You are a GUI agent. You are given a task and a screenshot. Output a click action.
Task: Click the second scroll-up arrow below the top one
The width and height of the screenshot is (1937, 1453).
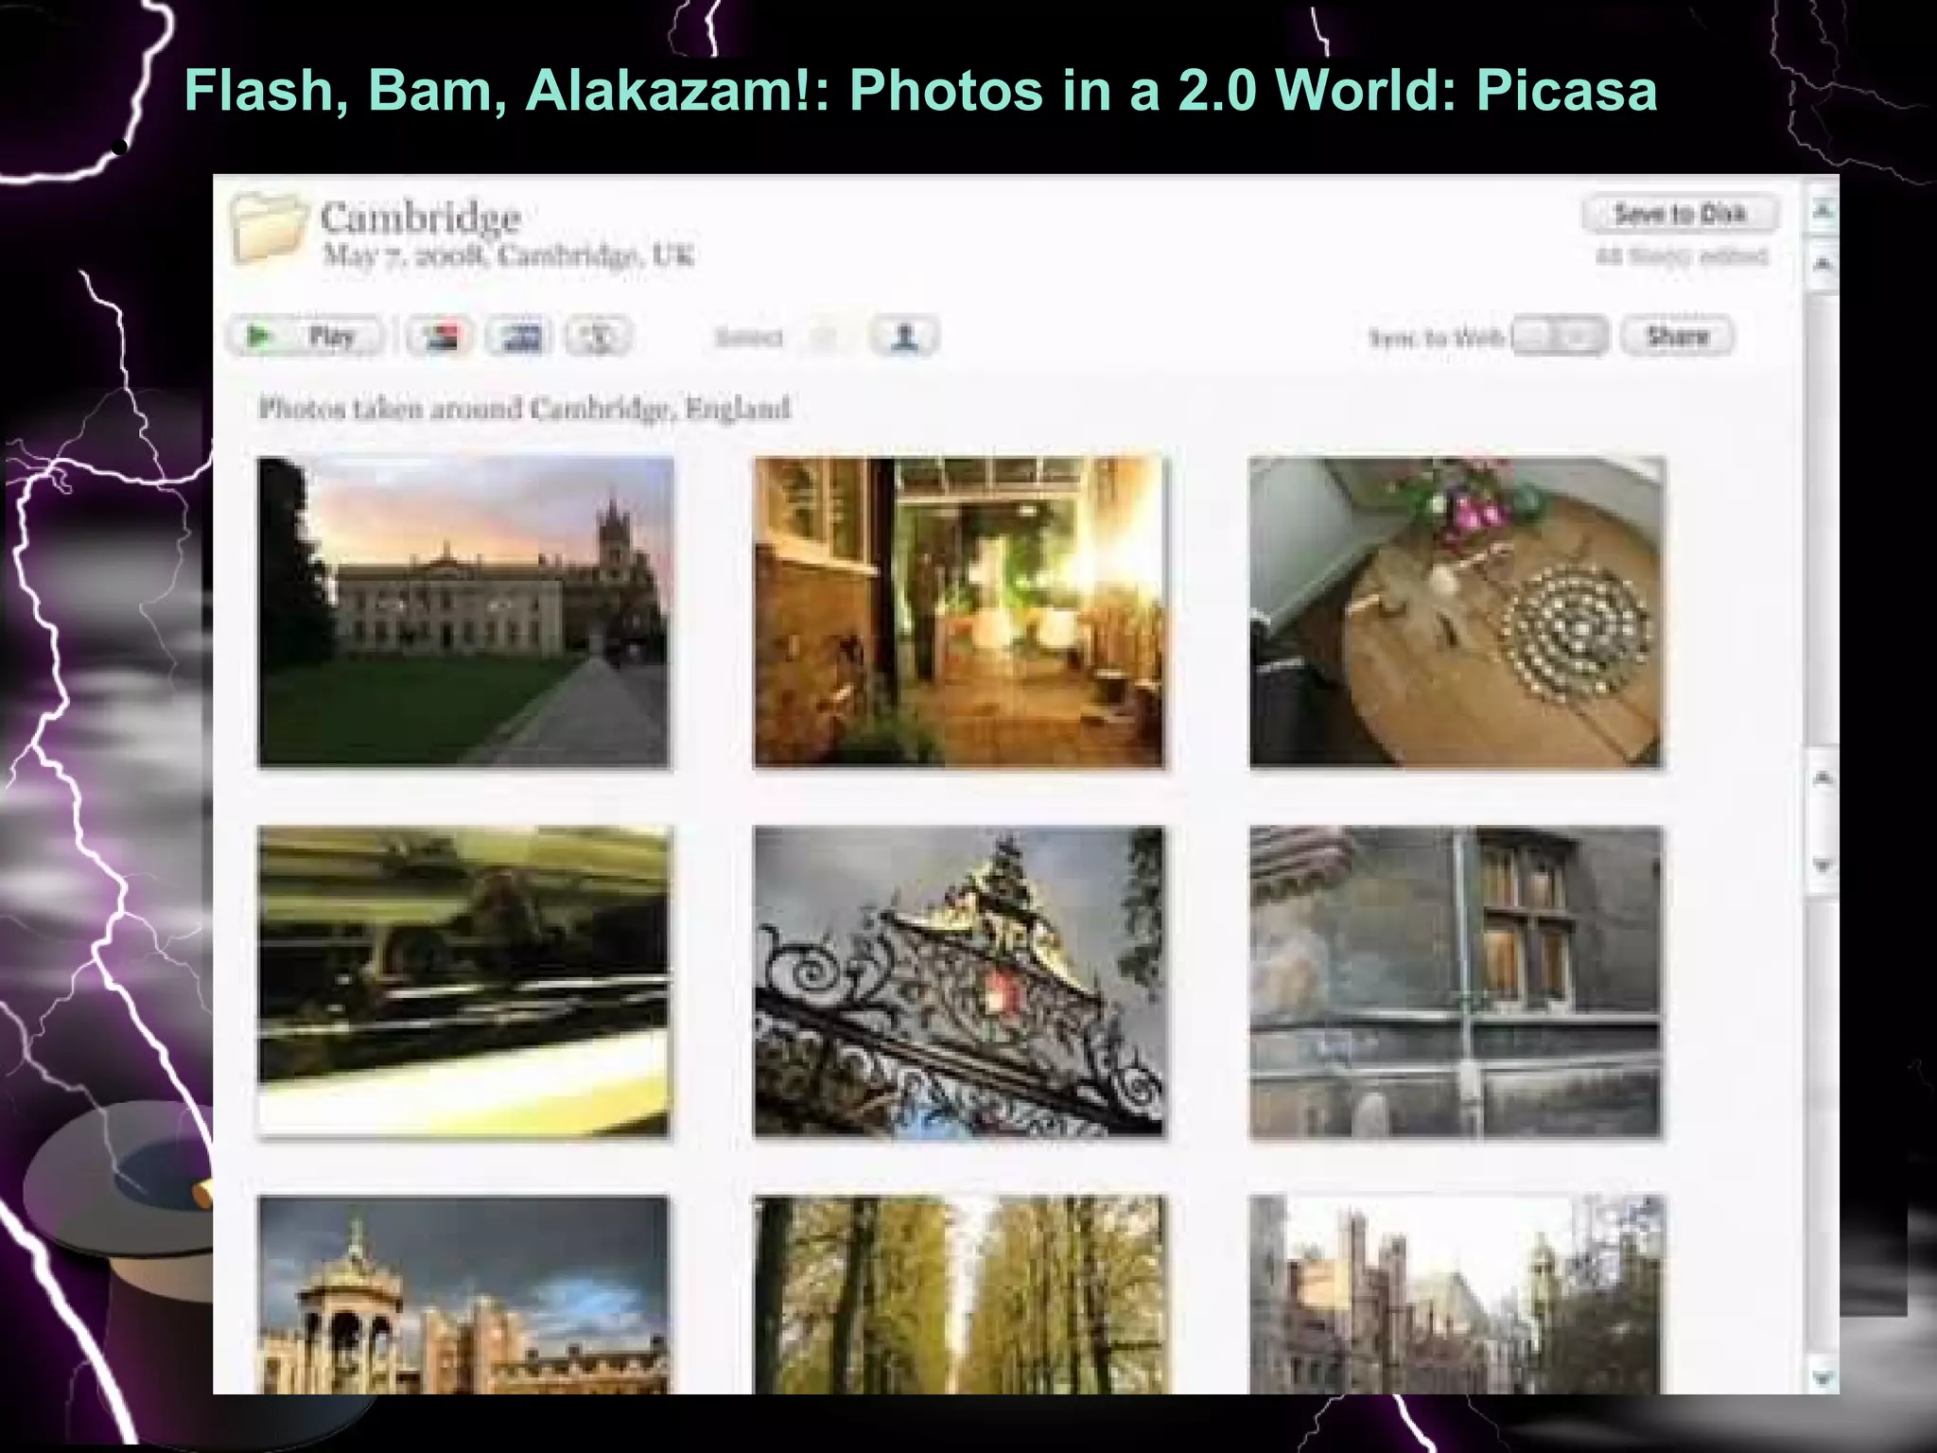[1823, 264]
